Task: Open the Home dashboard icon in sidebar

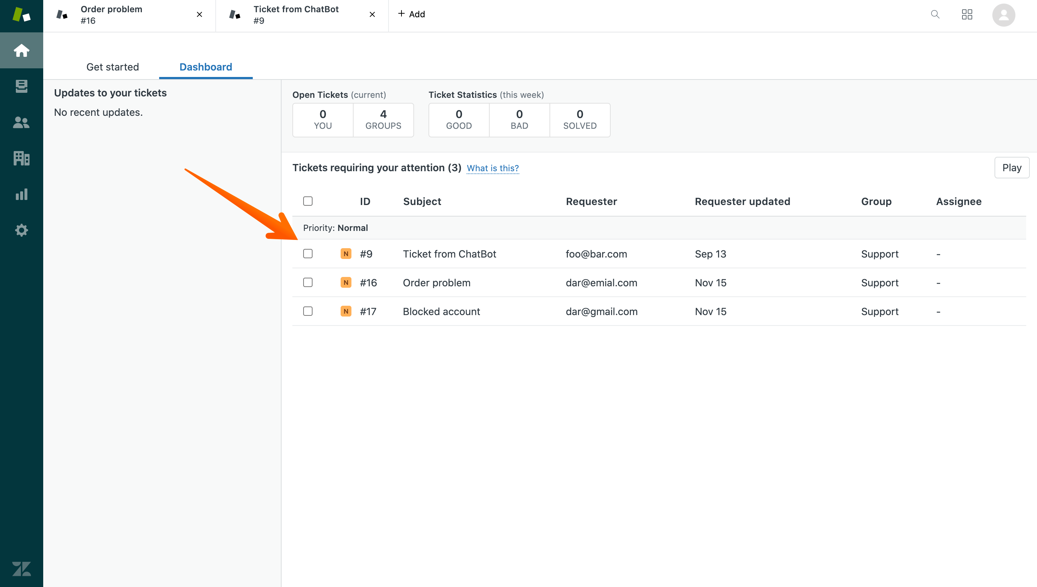Action: 21,50
